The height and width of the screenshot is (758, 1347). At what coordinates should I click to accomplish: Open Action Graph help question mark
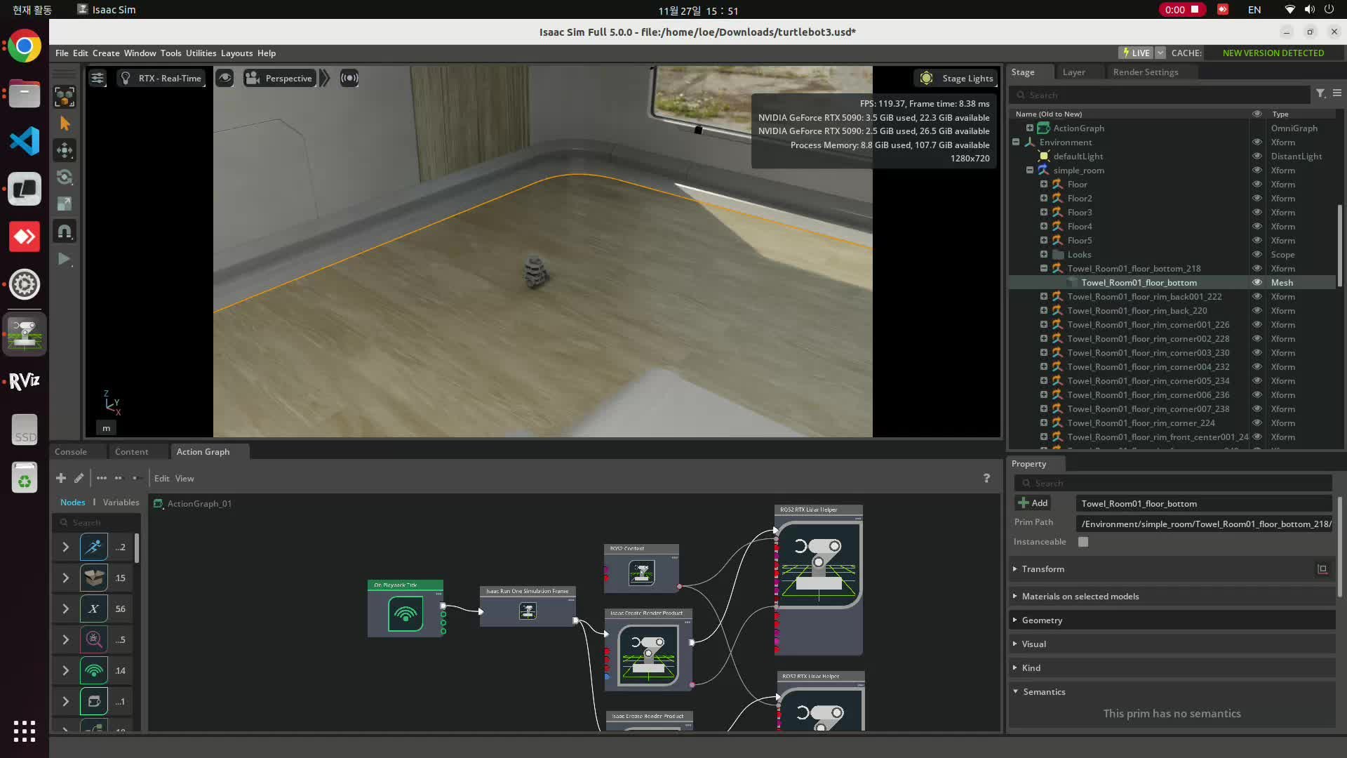[986, 478]
